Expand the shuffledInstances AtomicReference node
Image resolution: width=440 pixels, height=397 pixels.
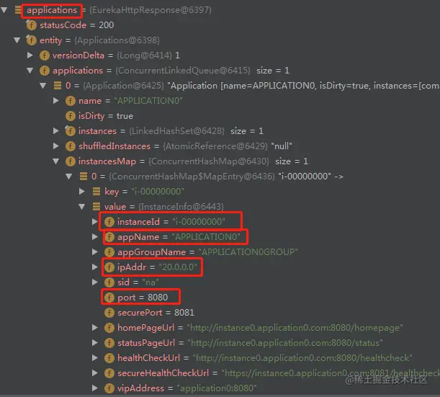[x=56, y=146]
